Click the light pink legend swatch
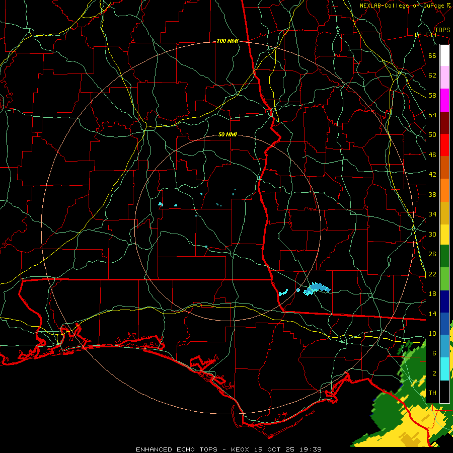453x453 pixels. [444, 78]
